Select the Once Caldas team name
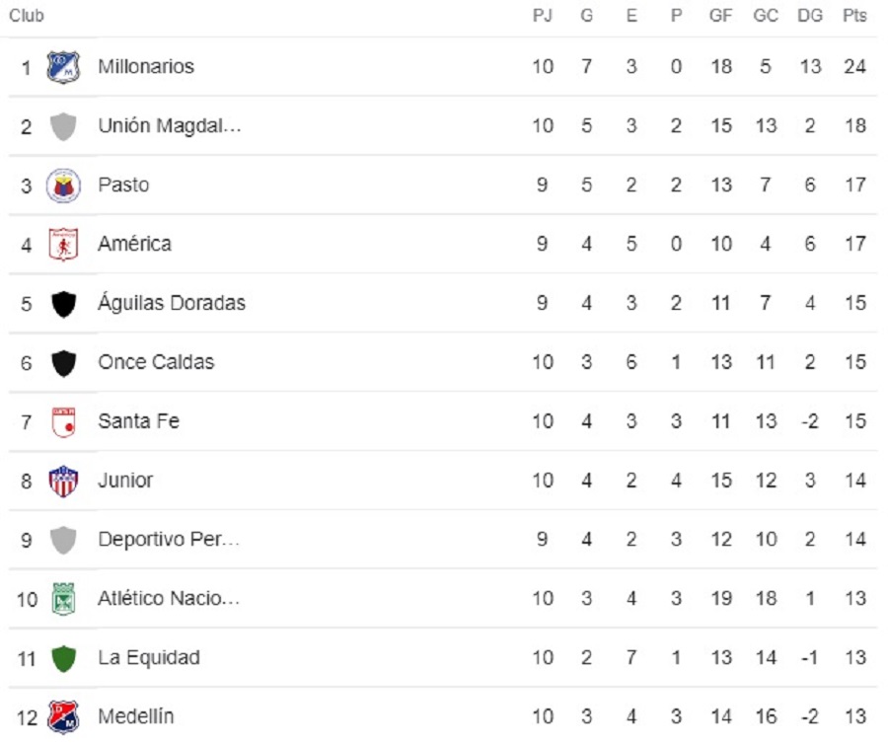This screenshot has width=888, height=745. pyautogui.click(x=156, y=362)
